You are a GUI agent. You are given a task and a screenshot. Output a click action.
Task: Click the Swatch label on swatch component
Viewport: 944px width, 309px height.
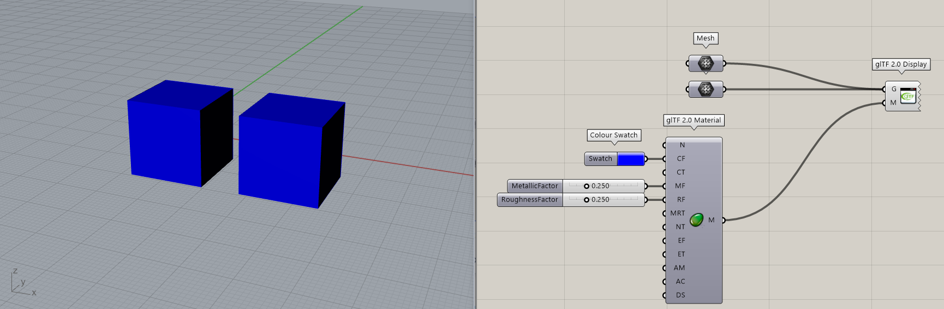tap(600, 159)
